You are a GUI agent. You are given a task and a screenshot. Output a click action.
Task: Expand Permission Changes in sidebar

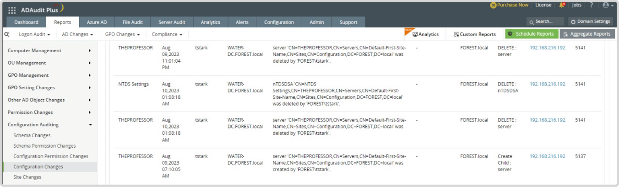49,112
